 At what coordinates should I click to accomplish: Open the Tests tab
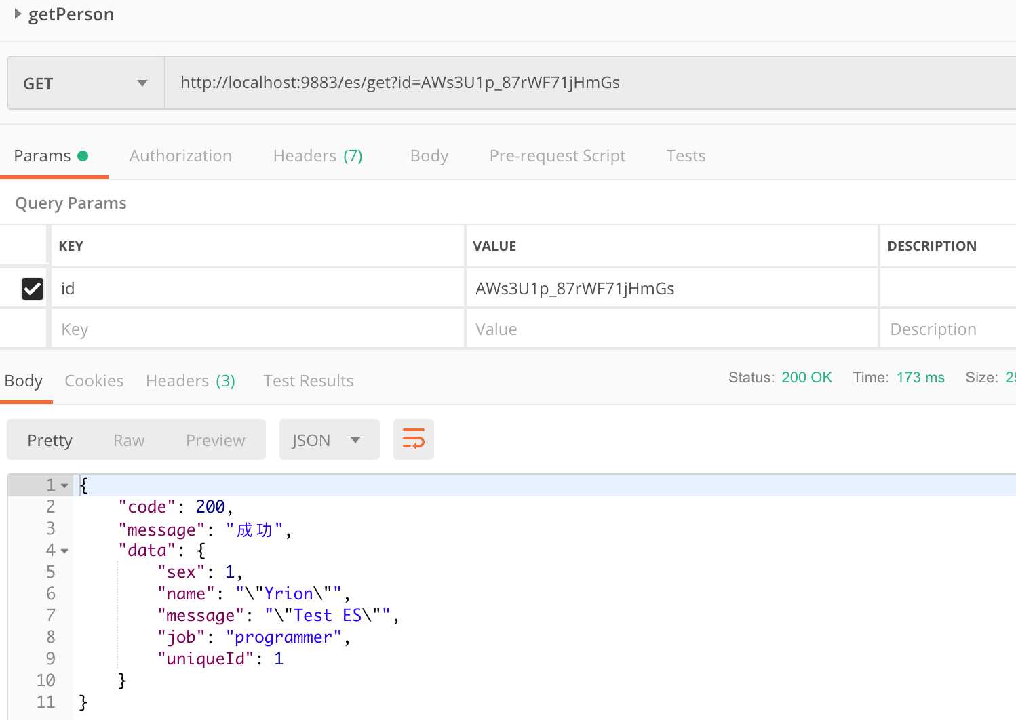point(686,155)
